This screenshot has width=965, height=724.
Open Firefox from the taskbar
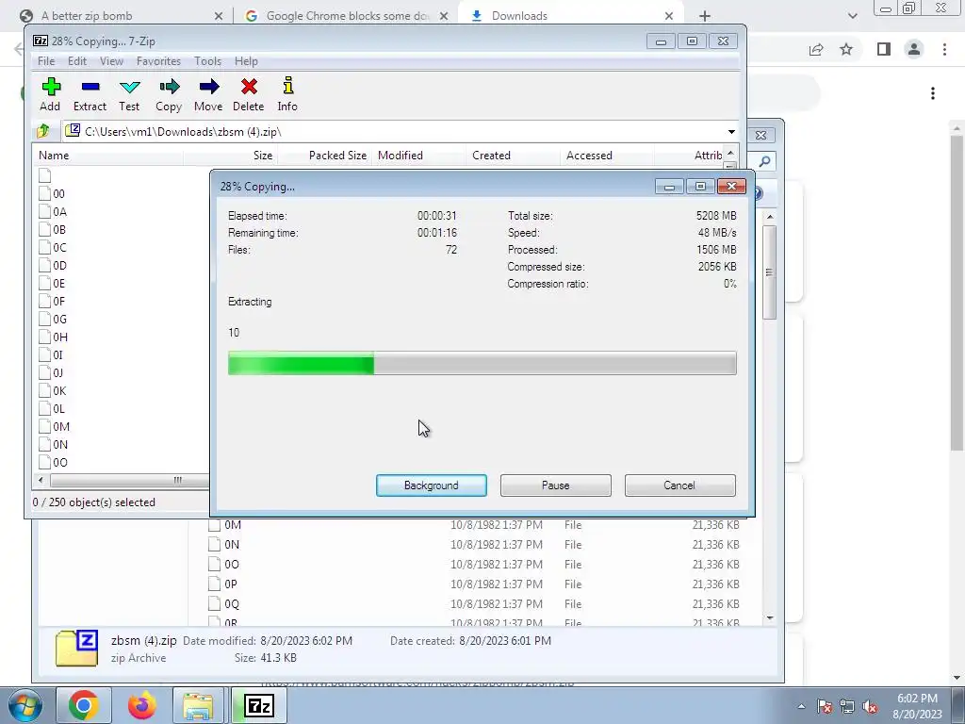141,705
